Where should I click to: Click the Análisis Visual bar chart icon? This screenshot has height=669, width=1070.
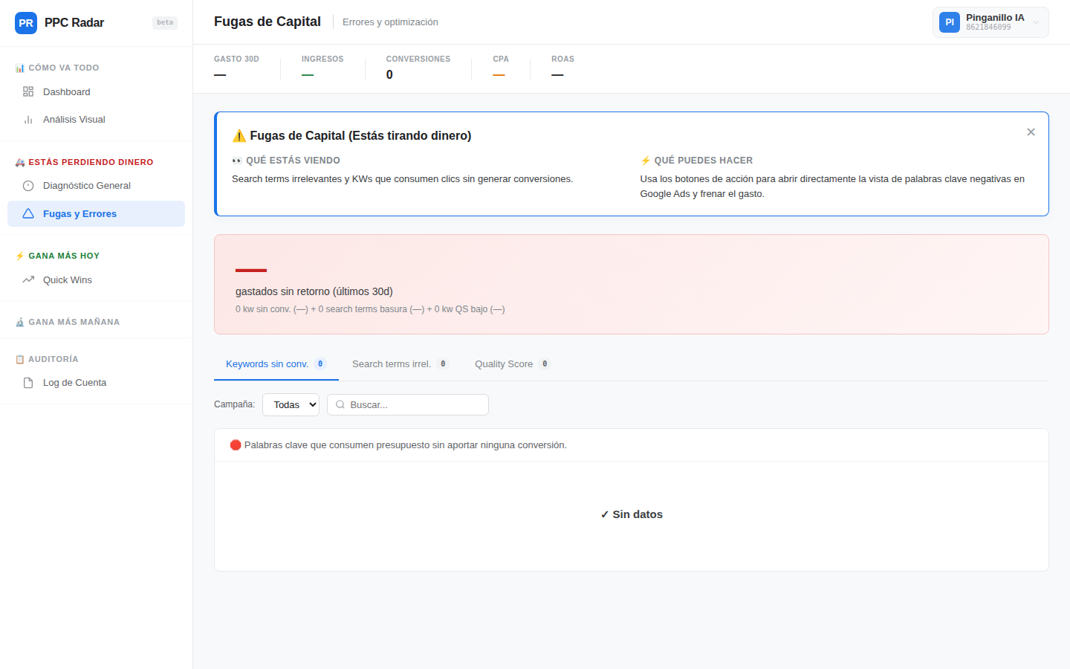coord(28,119)
